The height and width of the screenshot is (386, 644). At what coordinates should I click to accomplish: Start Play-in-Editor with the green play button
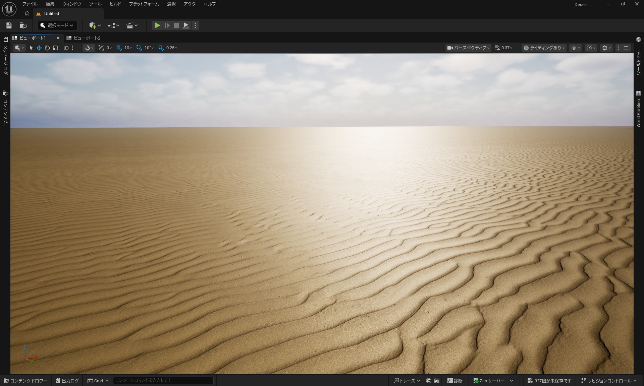[157, 25]
